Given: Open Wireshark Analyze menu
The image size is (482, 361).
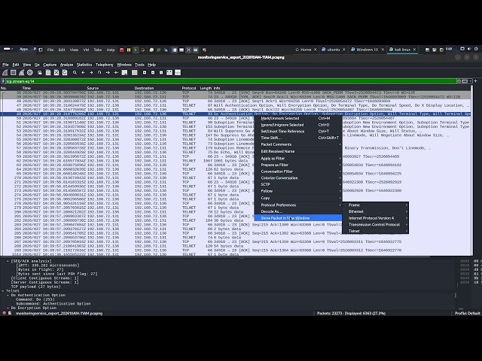Looking at the screenshot, I should click(66, 65).
